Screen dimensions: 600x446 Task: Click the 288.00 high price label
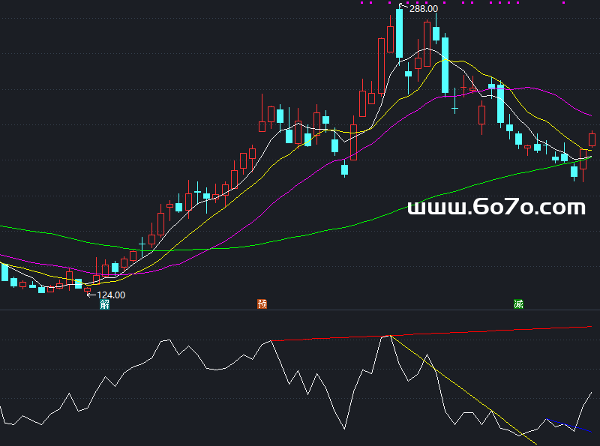(x=424, y=9)
